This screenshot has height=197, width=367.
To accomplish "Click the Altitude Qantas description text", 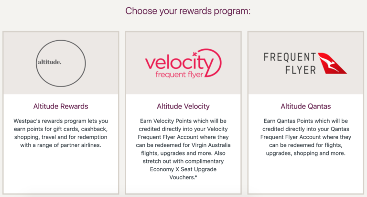I will click(x=306, y=137).
